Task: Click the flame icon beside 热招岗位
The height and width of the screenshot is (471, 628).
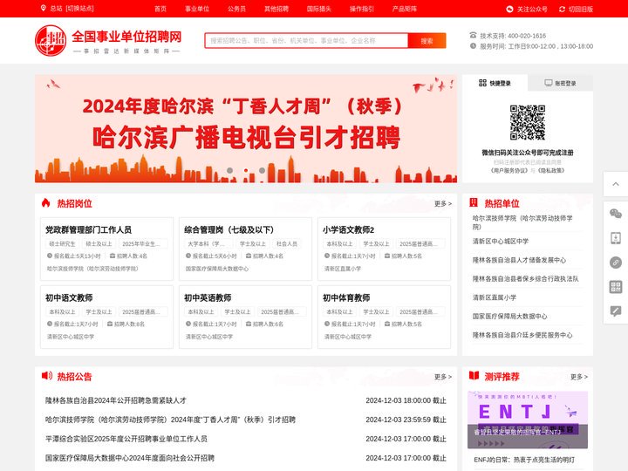Action: pos(45,202)
